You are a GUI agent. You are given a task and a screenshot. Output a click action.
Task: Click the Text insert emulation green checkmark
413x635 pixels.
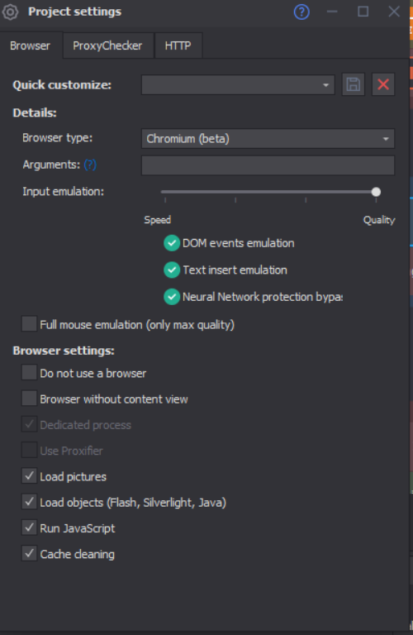click(x=172, y=270)
